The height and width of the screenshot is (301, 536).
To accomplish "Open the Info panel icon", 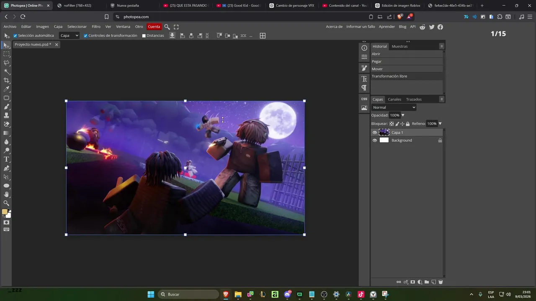I will coord(364,48).
